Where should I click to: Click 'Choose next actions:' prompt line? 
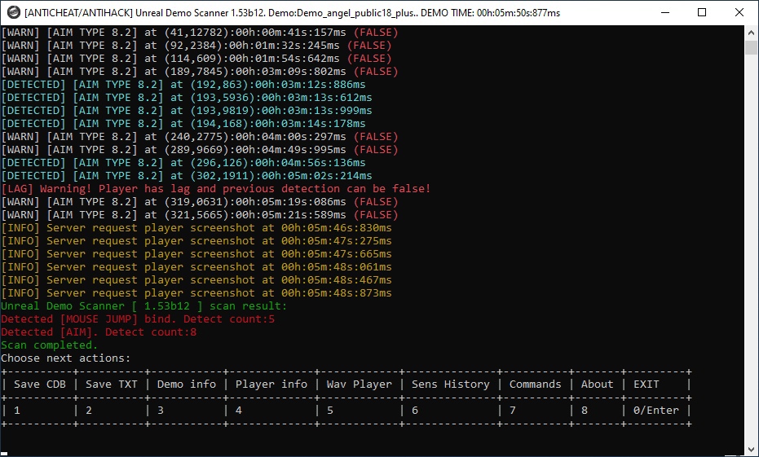click(x=66, y=358)
